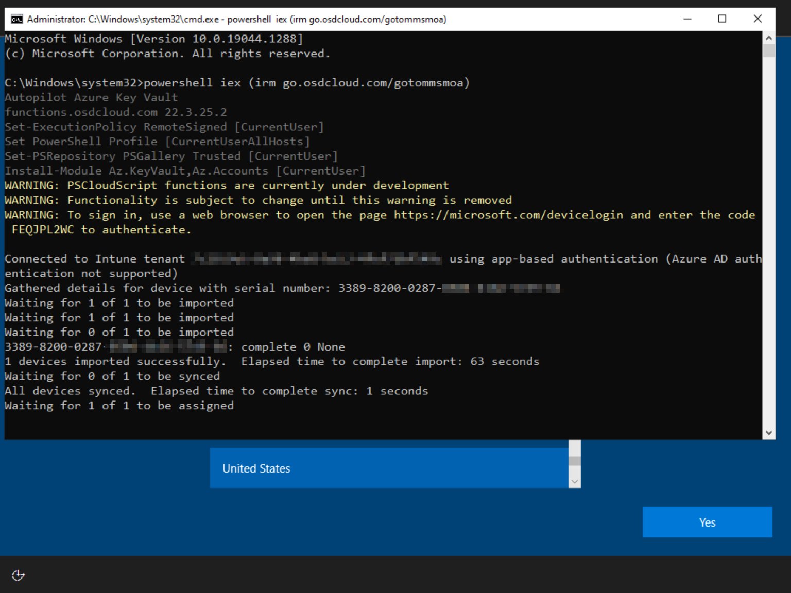The width and height of the screenshot is (791, 593).
Task: Maximize the Administrator command prompt window
Action: 723,19
